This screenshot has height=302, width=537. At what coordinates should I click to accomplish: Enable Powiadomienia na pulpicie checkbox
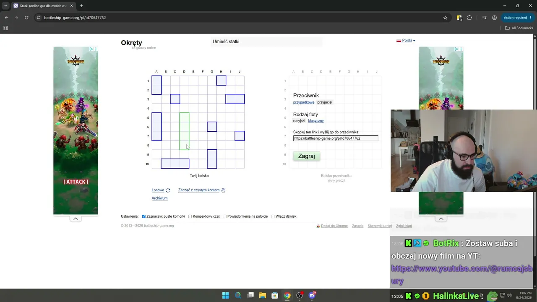(x=224, y=216)
